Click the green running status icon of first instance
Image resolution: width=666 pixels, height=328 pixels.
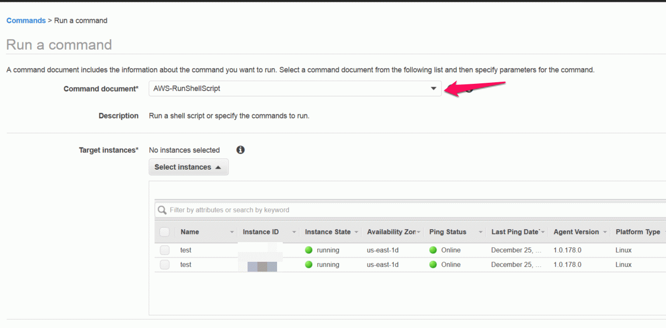coord(309,250)
